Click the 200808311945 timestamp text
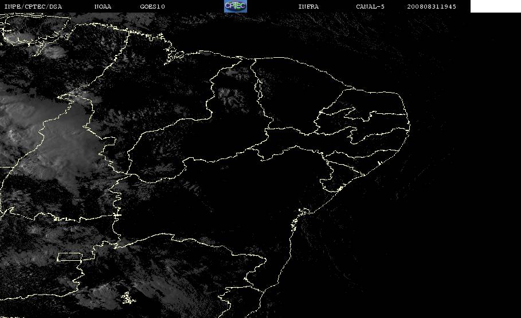 click(x=432, y=6)
